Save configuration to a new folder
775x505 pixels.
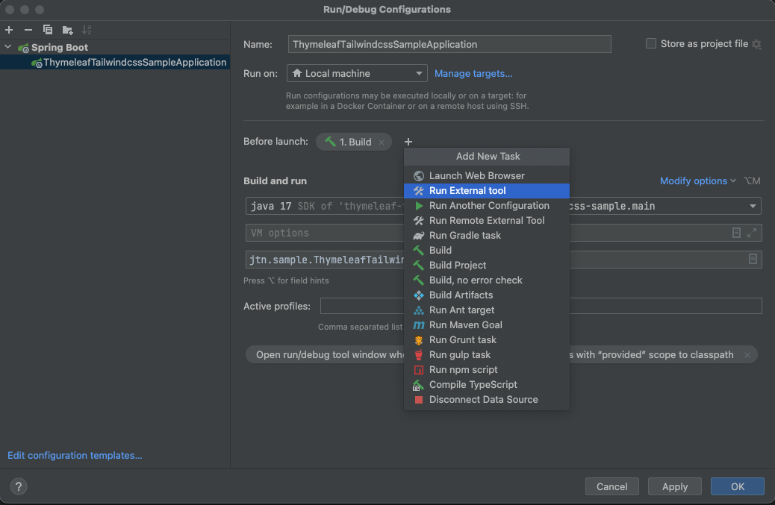(68, 30)
